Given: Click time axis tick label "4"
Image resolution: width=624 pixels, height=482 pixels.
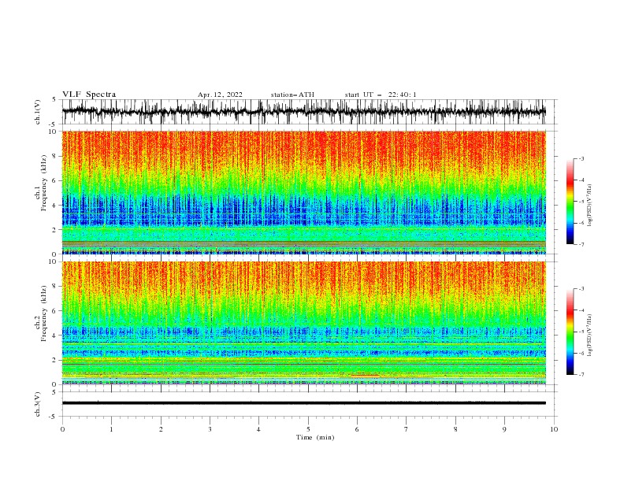Looking at the screenshot, I should click(258, 429).
